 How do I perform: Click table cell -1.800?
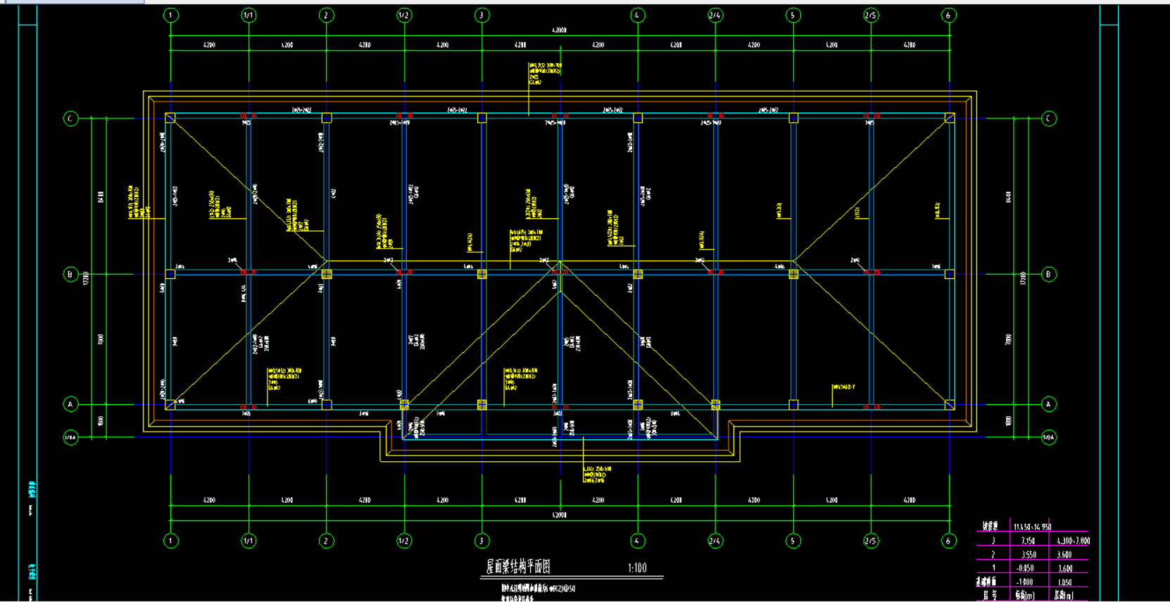(1025, 582)
